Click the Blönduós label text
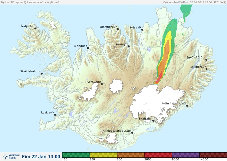 [x=80, y=46]
